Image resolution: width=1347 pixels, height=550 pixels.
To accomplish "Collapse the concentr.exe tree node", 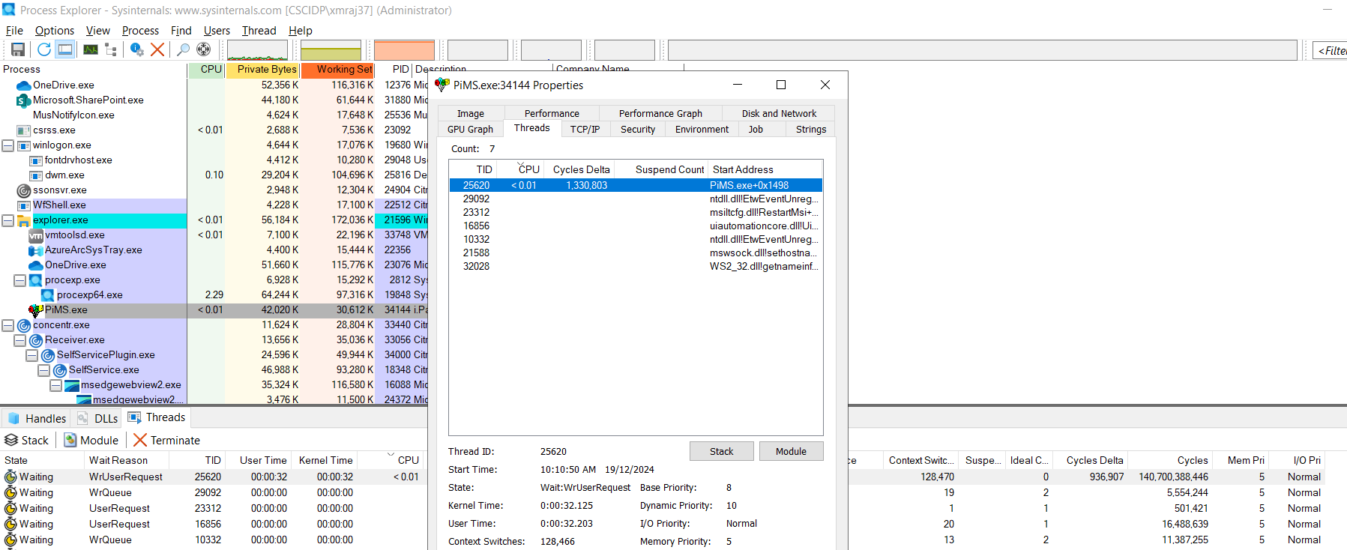I will click(x=7, y=325).
